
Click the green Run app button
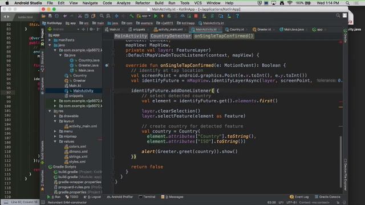(156, 16)
